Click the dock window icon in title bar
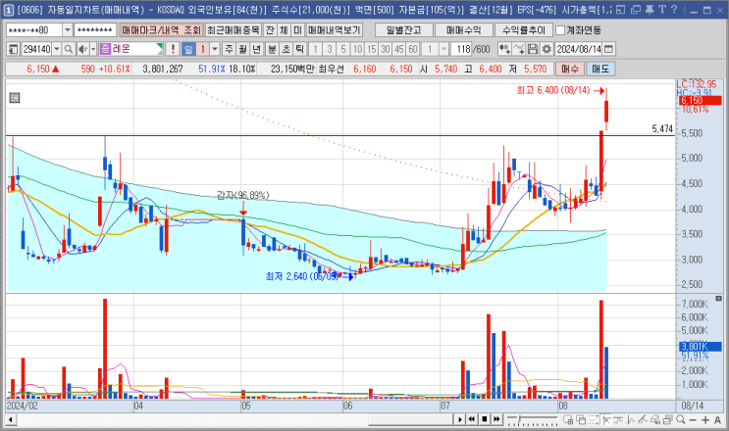This screenshot has height=431, width=729. click(621, 9)
